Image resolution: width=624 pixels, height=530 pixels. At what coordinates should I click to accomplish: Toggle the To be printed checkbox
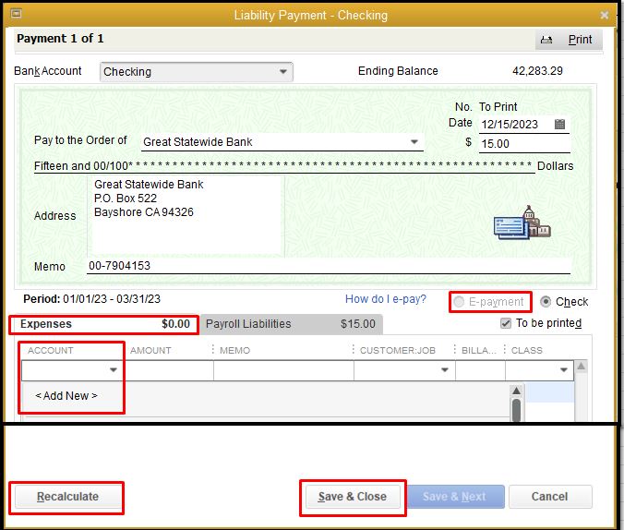pyautogui.click(x=506, y=323)
